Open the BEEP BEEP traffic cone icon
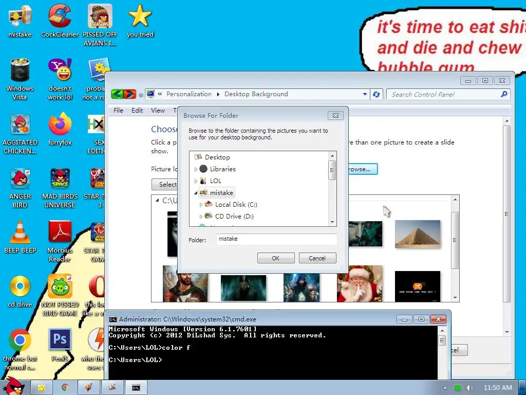The width and height of the screenshot is (526, 395). (20, 237)
